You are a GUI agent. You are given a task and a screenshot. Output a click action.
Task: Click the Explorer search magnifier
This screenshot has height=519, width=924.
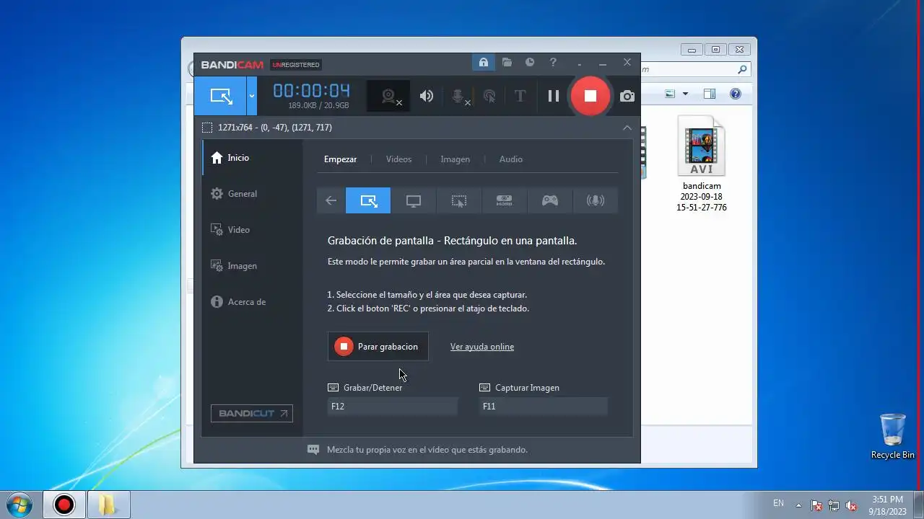pyautogui.click(x=742, y=70)
